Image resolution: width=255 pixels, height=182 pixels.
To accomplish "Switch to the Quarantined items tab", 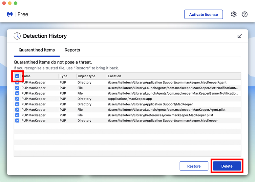I will tap(37, 50).
